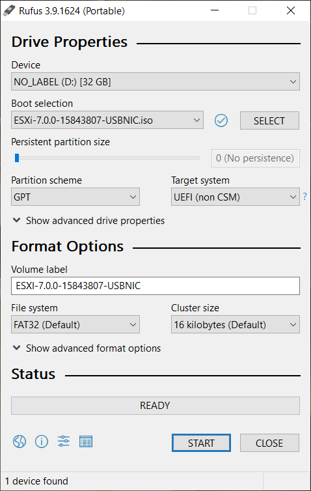Click the Volume label text field
Image resolution: width=311 pixels, height=491 pixels.
[155, 286]
